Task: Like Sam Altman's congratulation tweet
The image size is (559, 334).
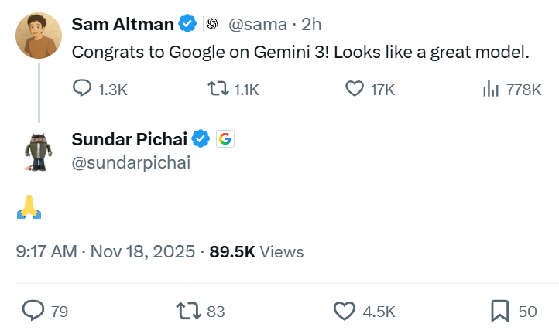Action: coord(354,89)
